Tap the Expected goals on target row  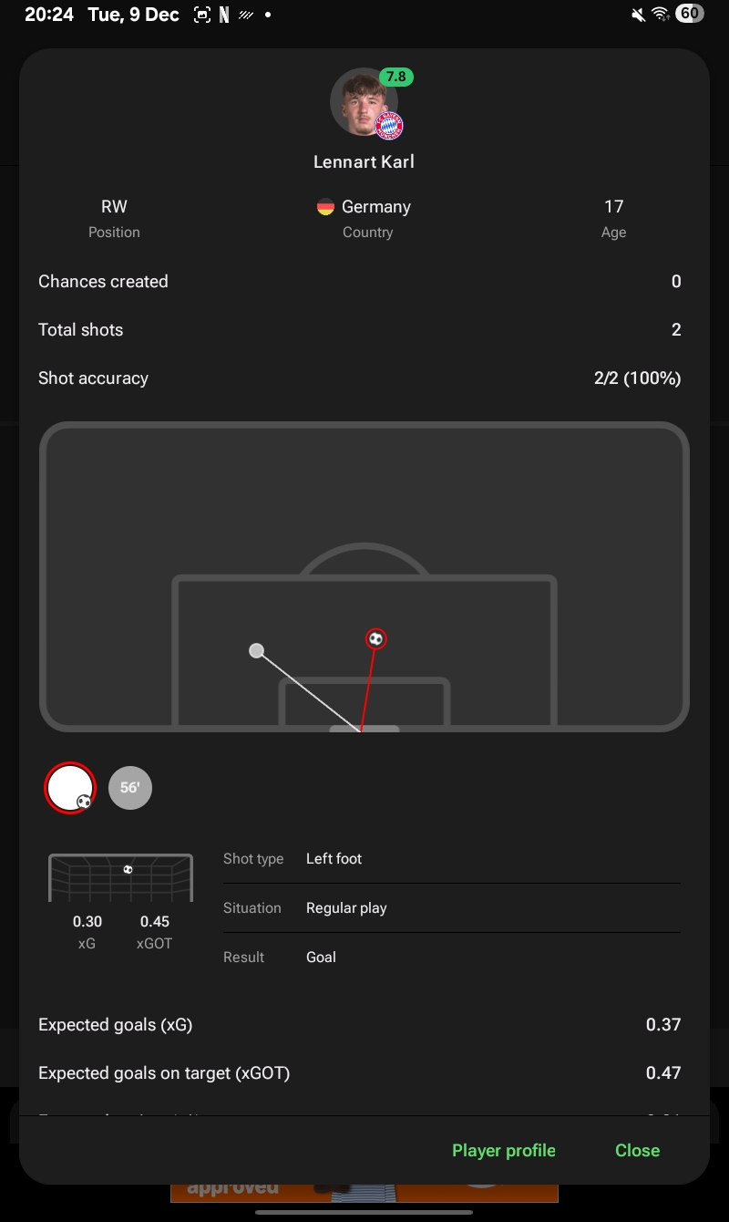[360, 1073]
